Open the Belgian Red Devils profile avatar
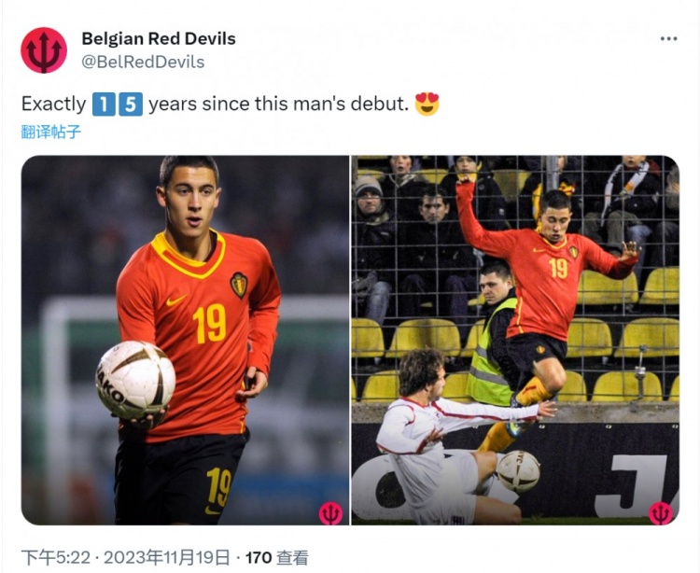This screenshot has height=573, width=700. tap(44, 50)
